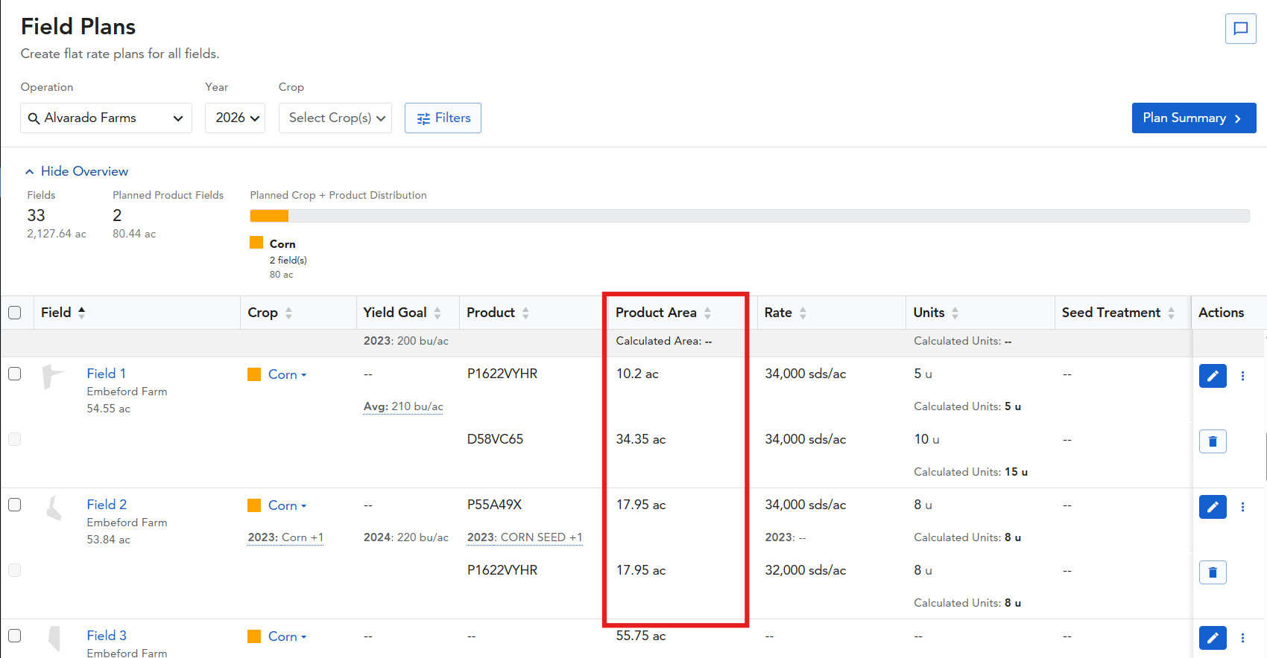Screen dimensions: 1267x658
Task: Click the Field 1 shape thumbnail
Action: click(53, 377)
